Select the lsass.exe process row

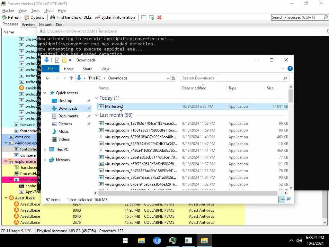tap(20, 125)
